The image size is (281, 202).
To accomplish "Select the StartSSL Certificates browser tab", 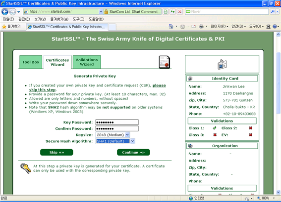I will click(x=67, y=27).
